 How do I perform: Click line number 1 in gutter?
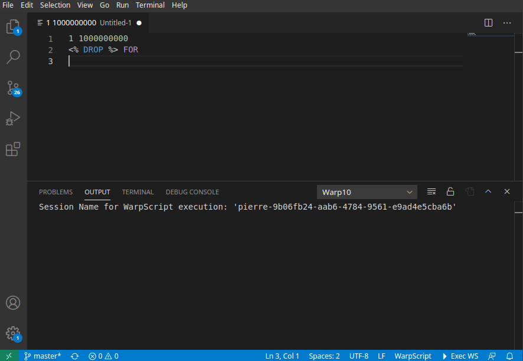[51, 39]
